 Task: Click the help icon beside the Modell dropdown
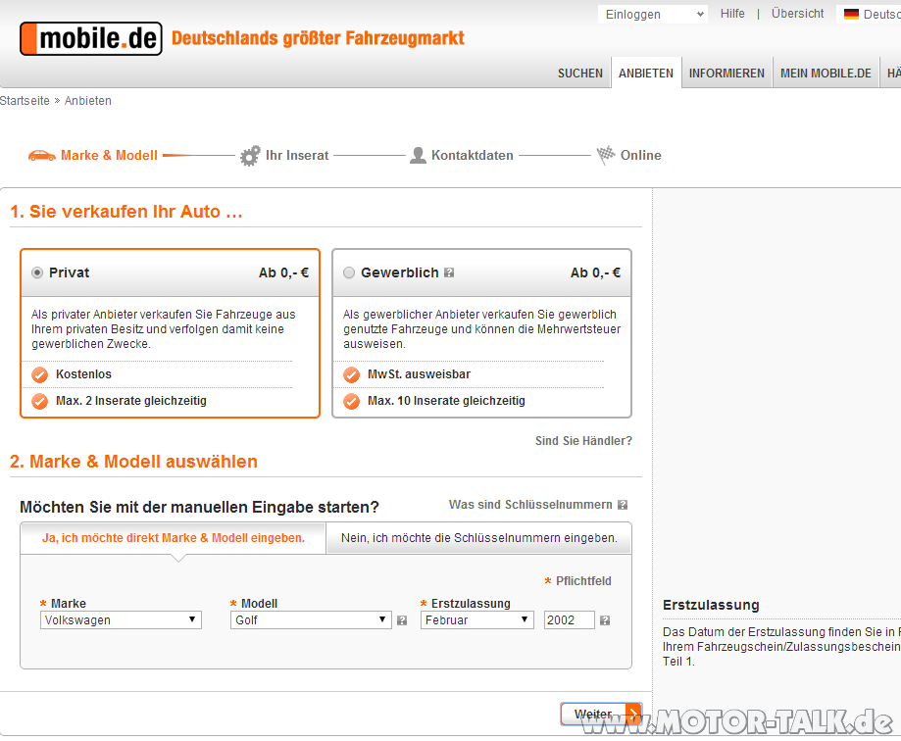pos(402,620)
